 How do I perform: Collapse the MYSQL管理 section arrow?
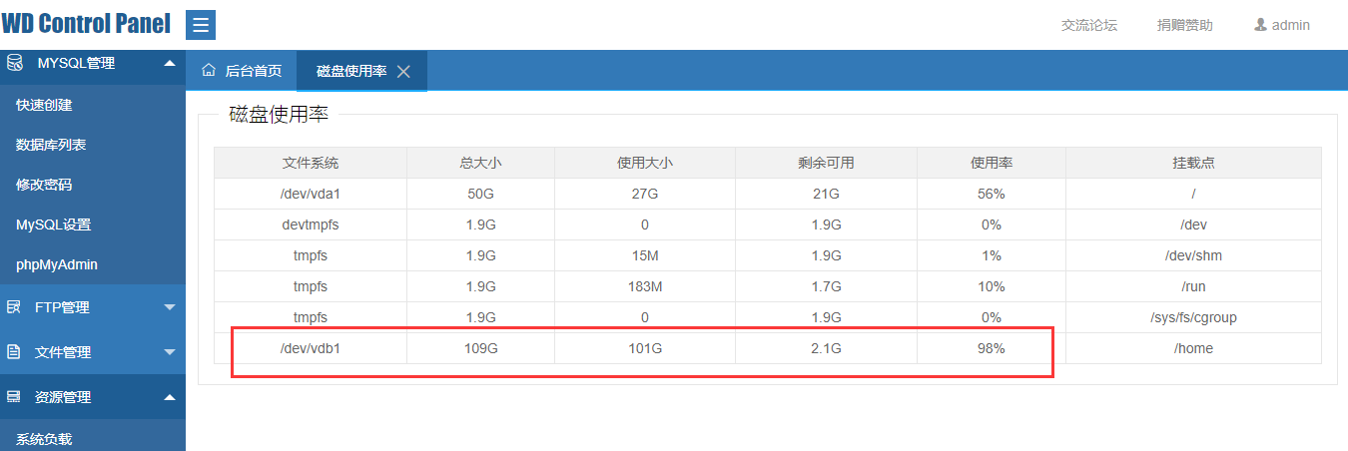click(169, 63)
